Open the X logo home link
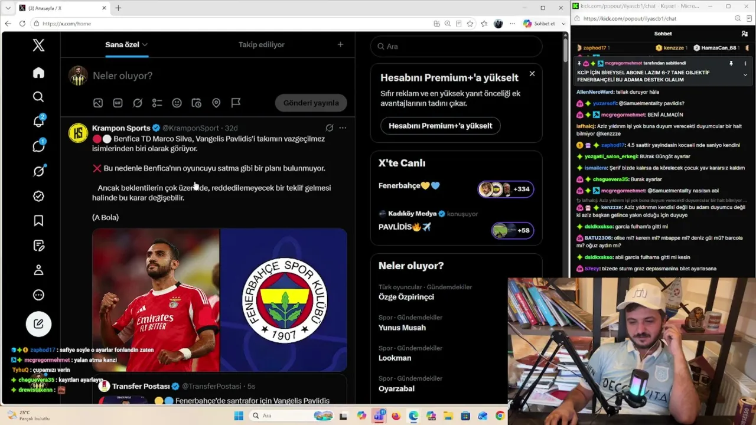Screen dimensions: 756x425 tap(38, 45)
